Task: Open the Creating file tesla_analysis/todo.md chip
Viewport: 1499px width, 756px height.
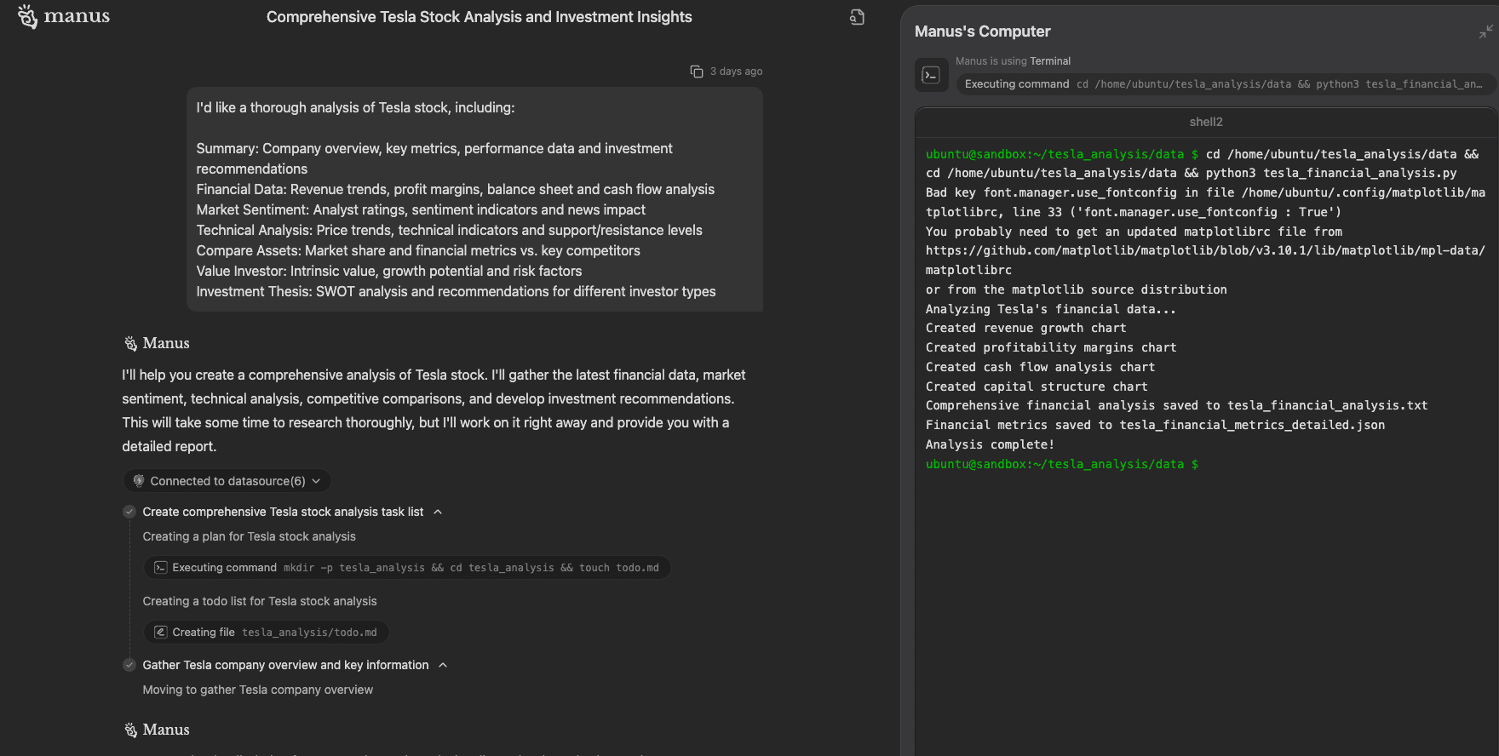Action: pyautogui.click(x=267, y=633)
